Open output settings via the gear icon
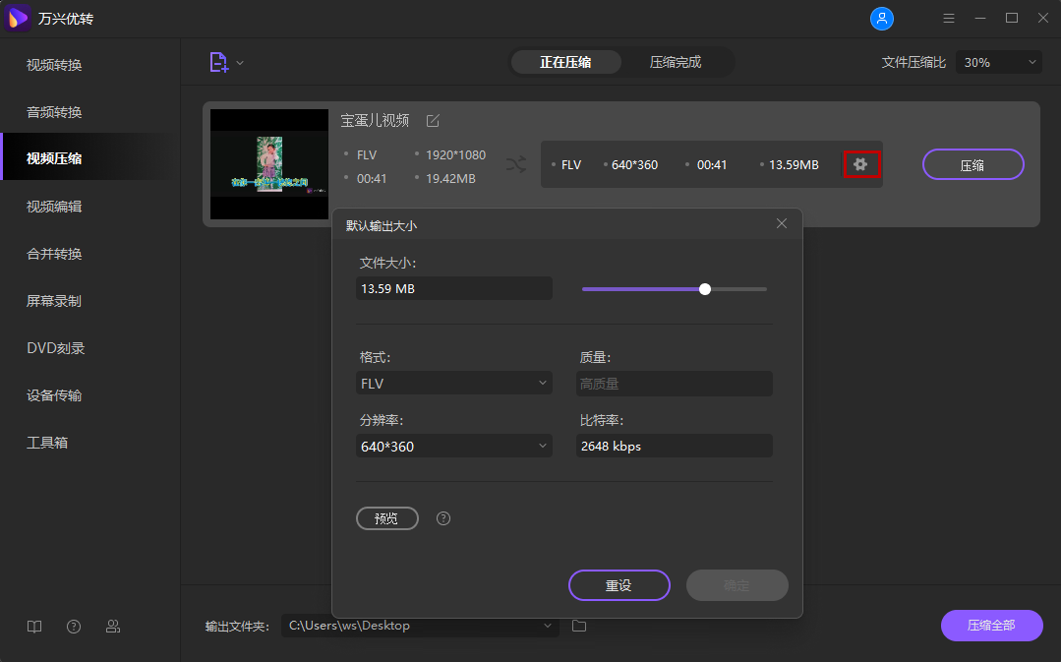The height and width of the screenshot is (662, 1061). 861,164
